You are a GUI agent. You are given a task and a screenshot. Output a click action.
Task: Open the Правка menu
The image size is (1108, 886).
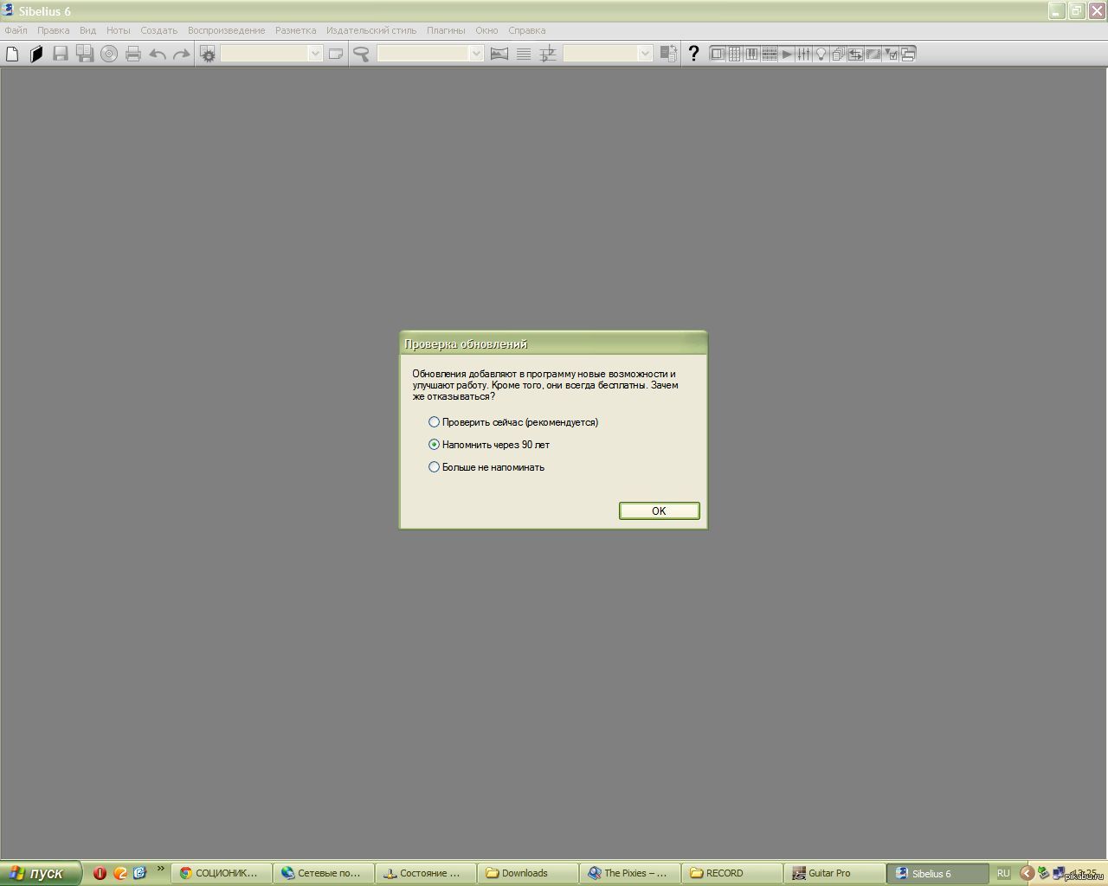pyautogui.click(x=54, y=30)
